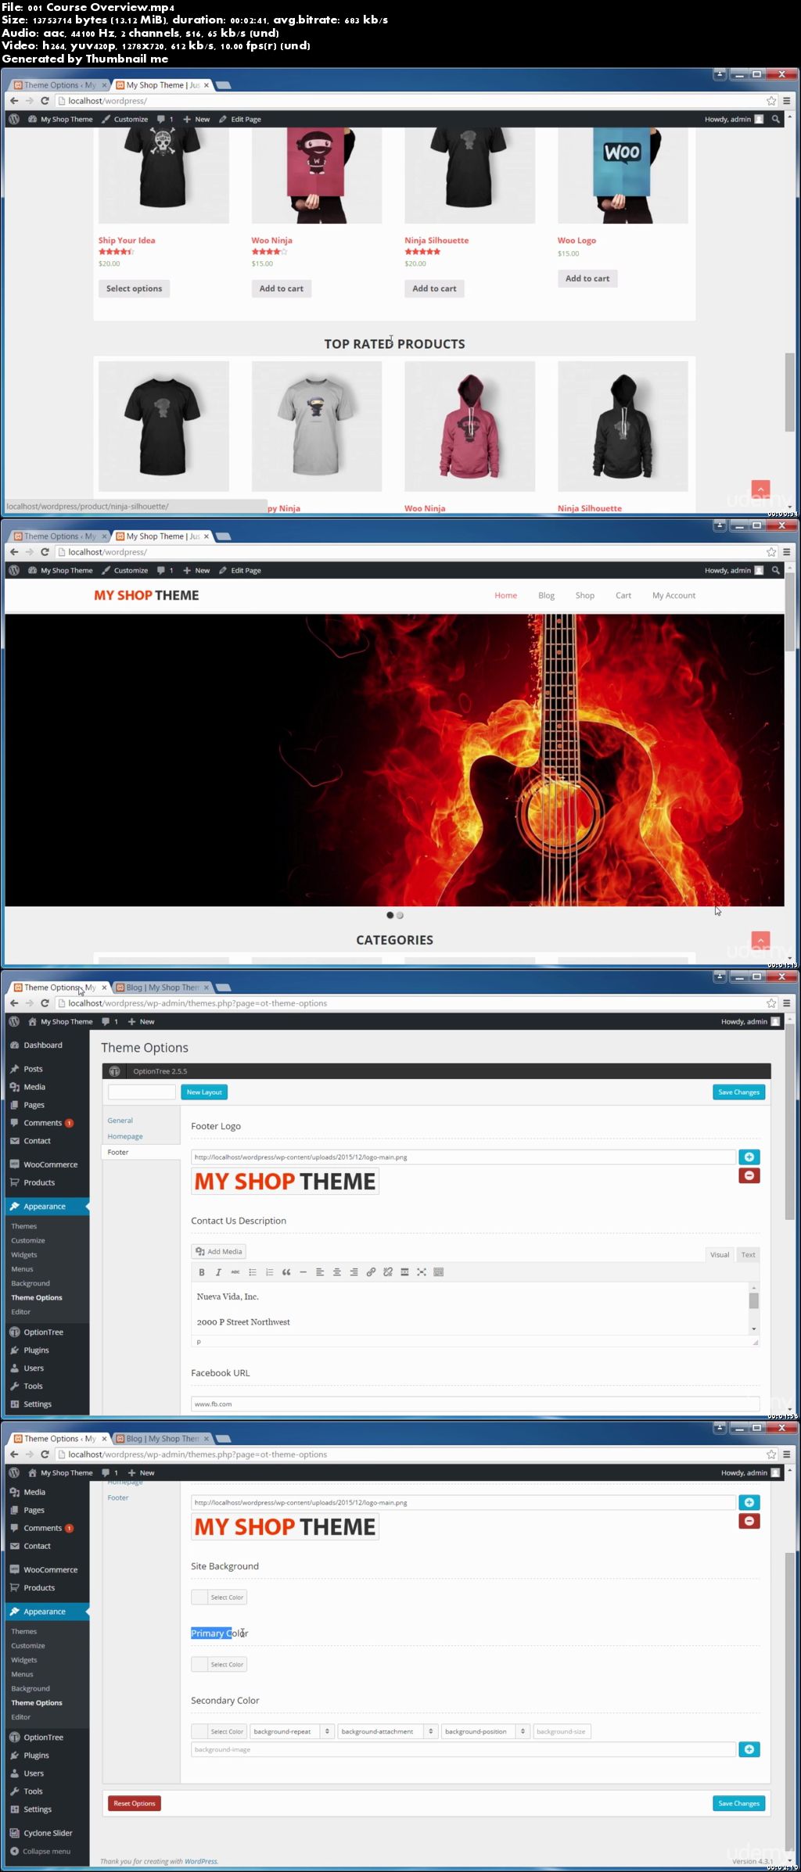Open admin search icon in the guitar slider window

[776, 570]
